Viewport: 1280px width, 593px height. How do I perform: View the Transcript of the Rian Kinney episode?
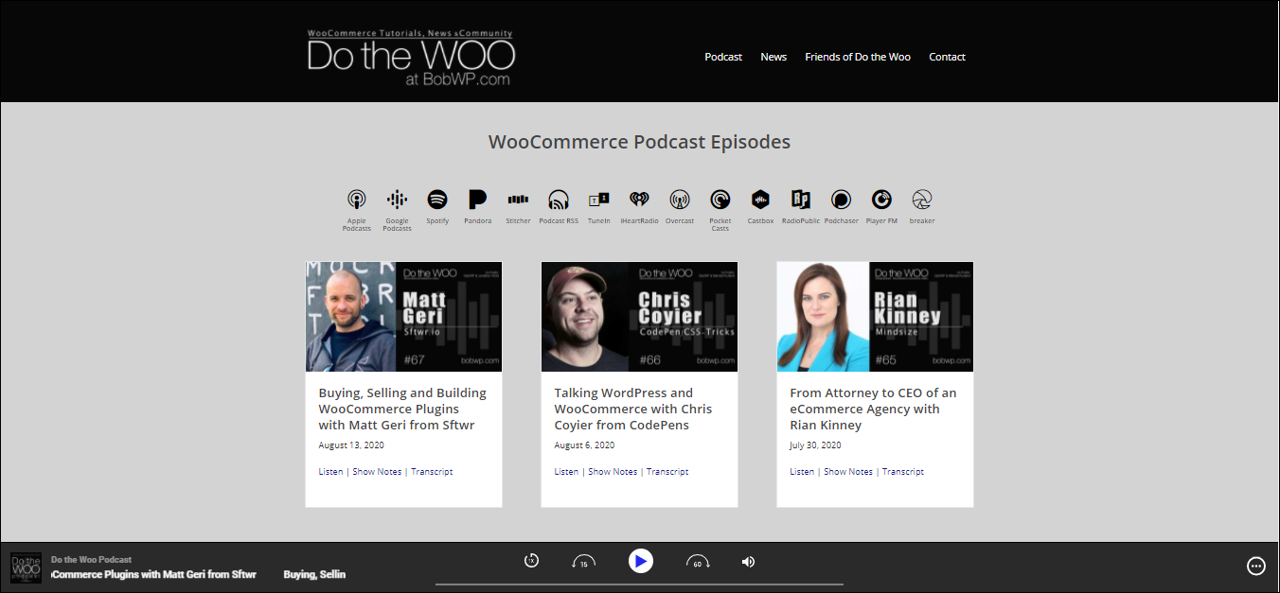click(x=903, y=472)
